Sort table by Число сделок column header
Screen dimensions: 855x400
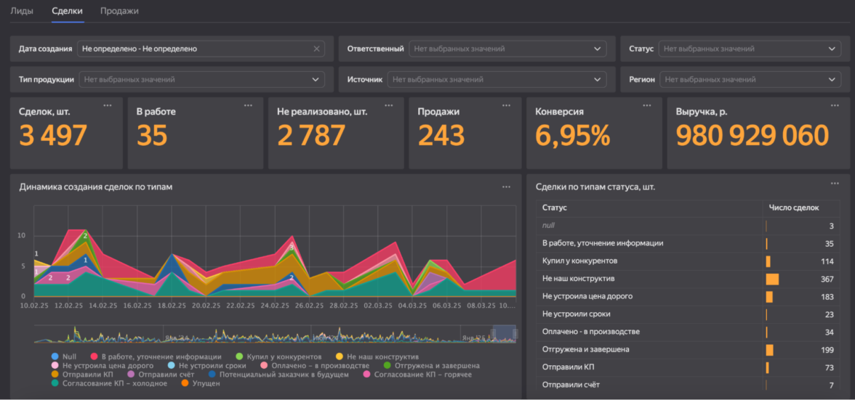(793, 208)
